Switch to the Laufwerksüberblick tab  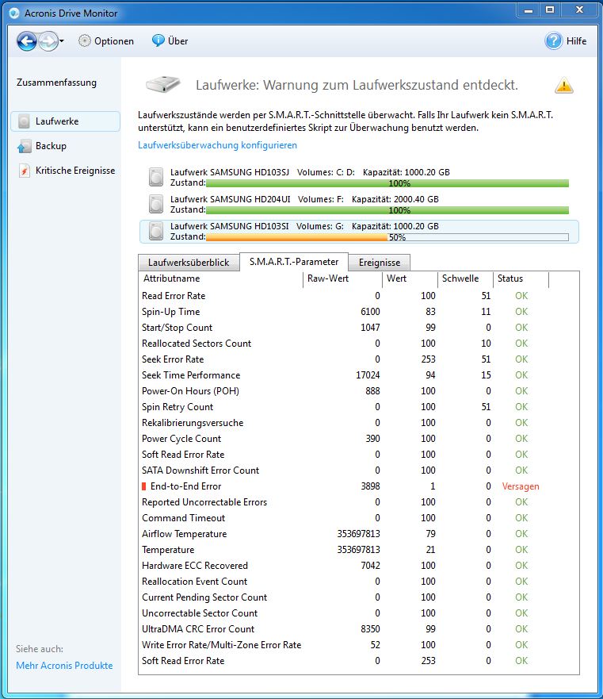[189, 263]
